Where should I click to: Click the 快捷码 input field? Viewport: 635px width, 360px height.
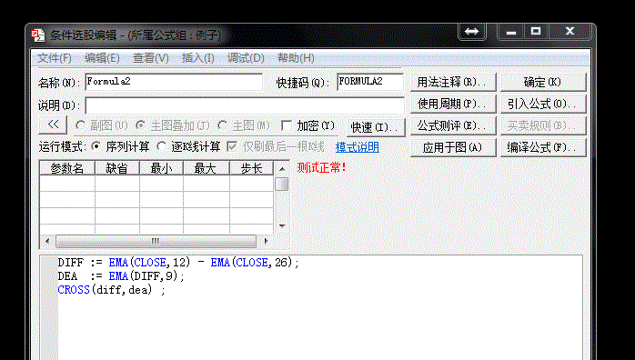370,82
